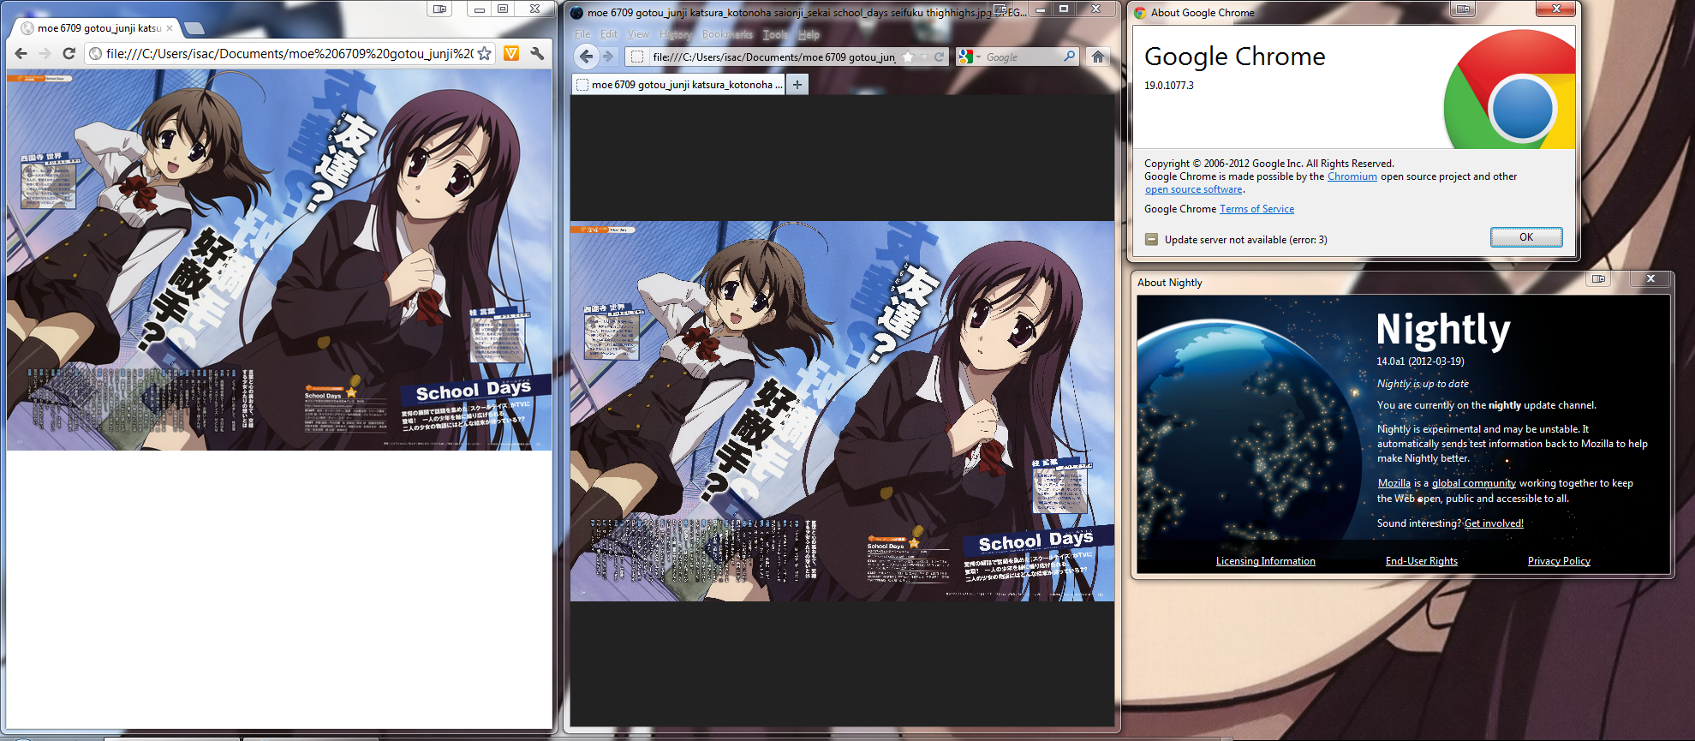Open a new tab in Chrome
The image size is (1695, 741).
click(x=194, y=28)
